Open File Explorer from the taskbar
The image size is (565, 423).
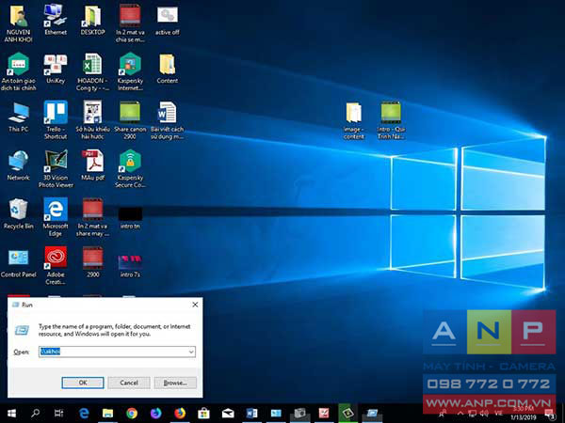click(107, 414)
